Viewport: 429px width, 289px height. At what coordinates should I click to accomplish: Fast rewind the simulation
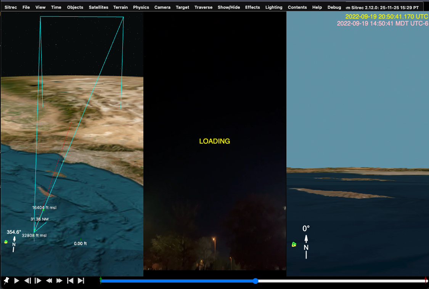pos(49,281)
